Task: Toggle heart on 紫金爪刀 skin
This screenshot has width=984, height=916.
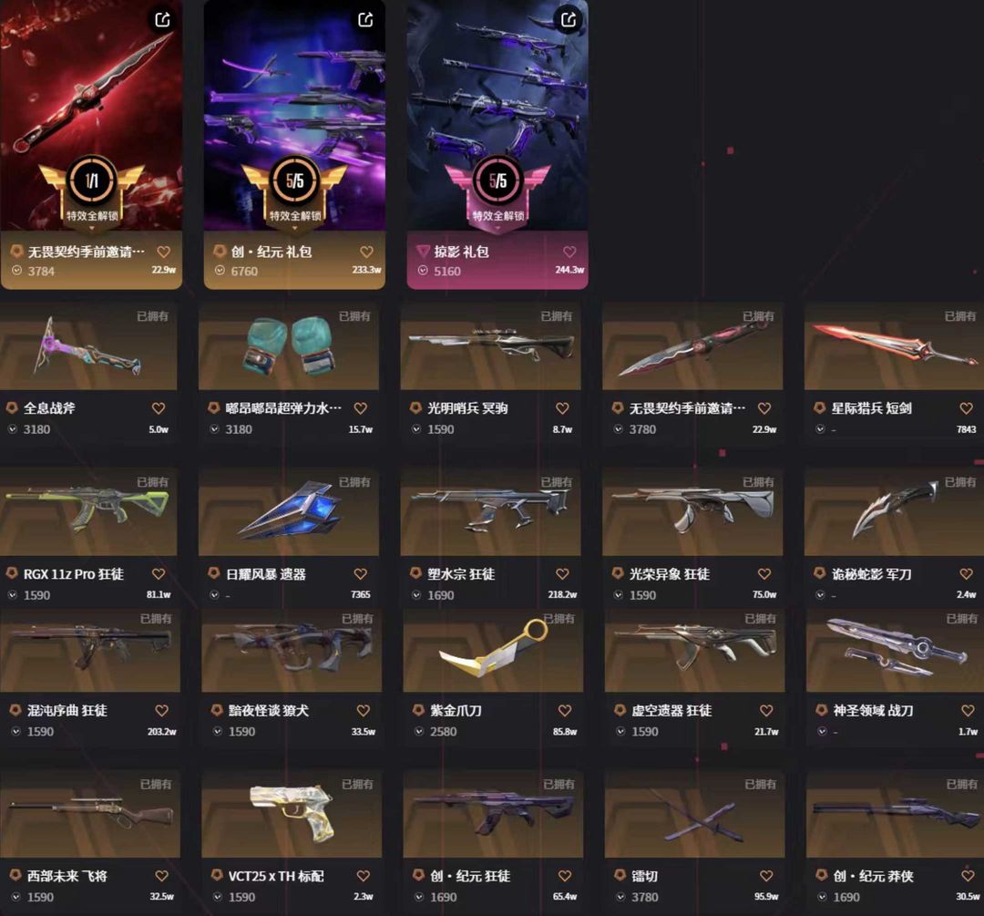Action: click(x=565, y=710)
